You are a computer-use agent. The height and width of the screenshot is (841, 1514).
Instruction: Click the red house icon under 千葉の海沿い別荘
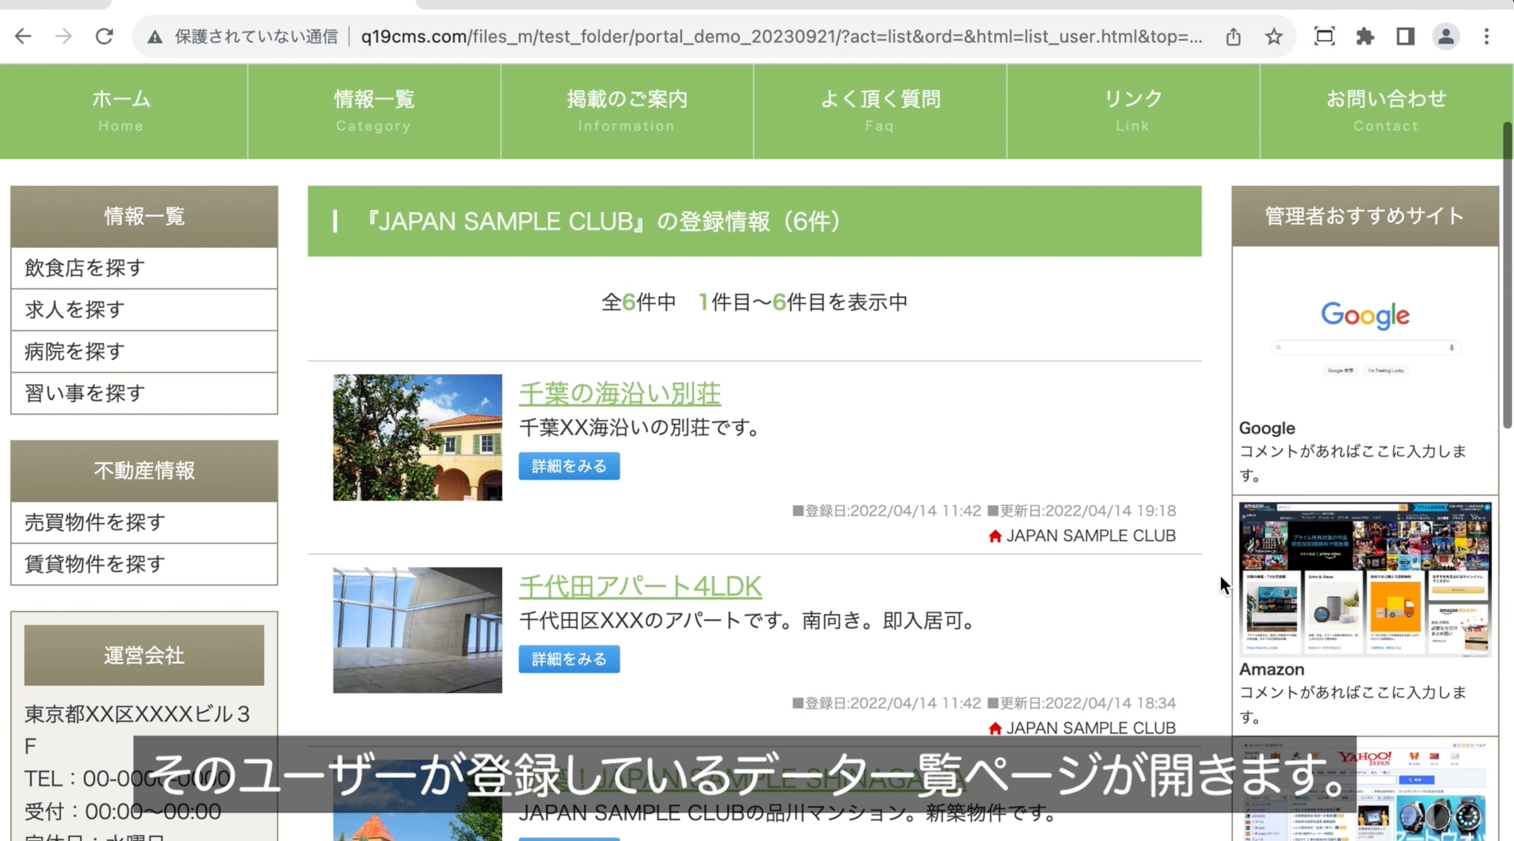(x=995, y=536)
